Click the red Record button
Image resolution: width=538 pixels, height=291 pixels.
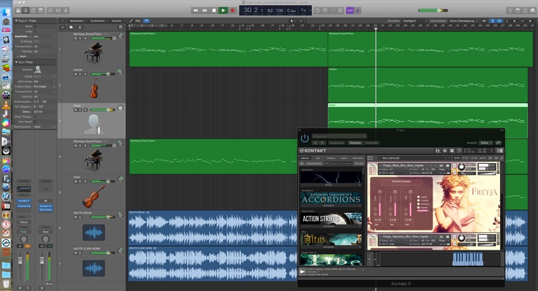click(x=232, y=11)
